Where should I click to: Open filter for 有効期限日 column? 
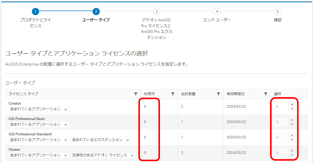tap(266, 94)
